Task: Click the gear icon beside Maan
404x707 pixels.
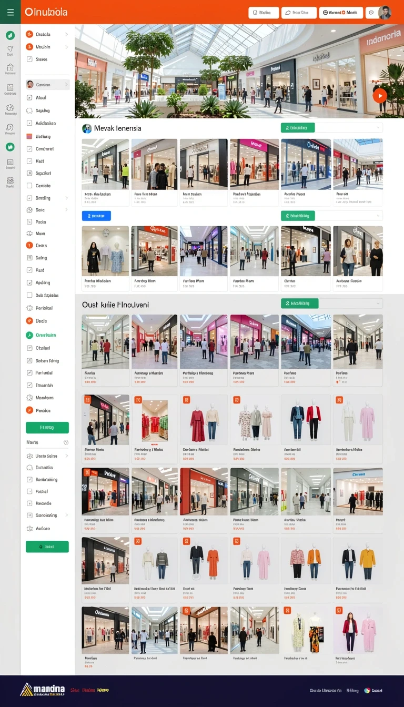Action: coord(29,234)
